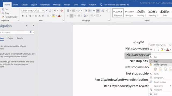The height and width of the screenshot is (96, 172).
Task: Open the Layout ribbon tab
Action: coord(34,5)
